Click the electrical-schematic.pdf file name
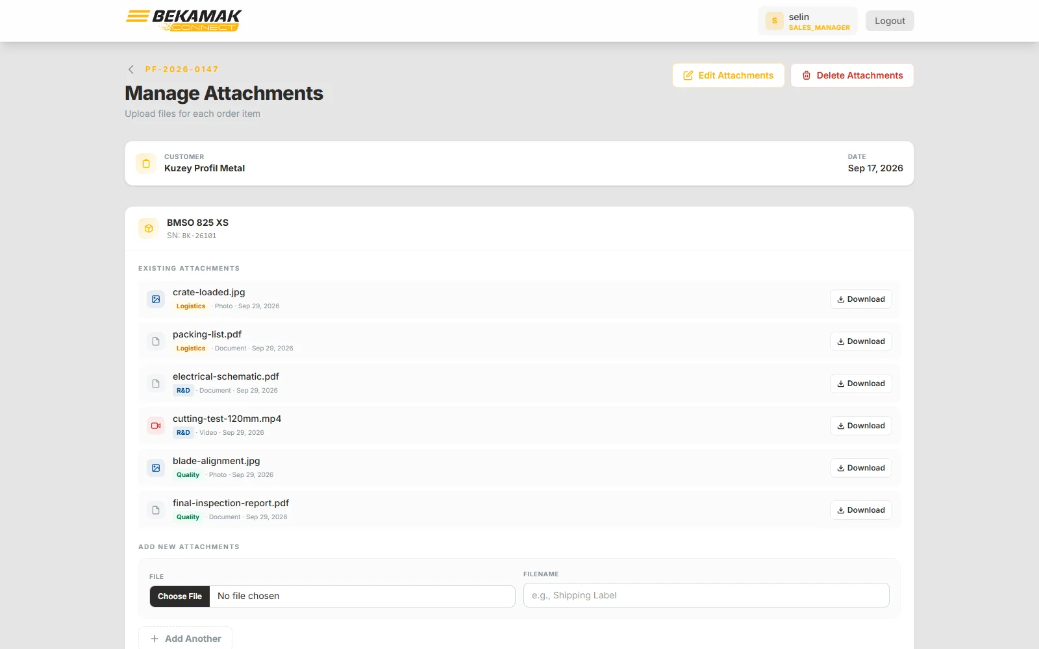1039x649 pixels. 226,376
